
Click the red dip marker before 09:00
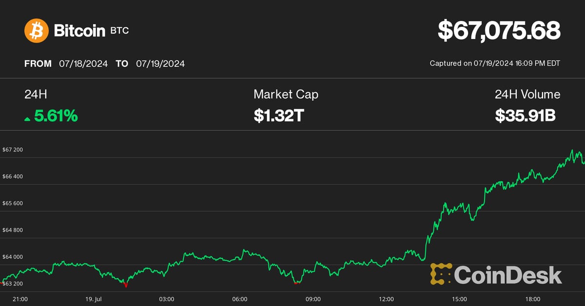pos(295,282)
